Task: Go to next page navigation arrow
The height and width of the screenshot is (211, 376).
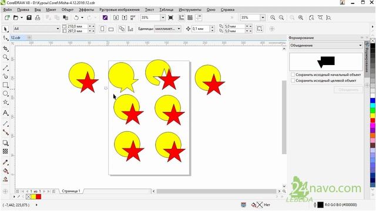Action: pyautogui.click(x=45, y=191)
